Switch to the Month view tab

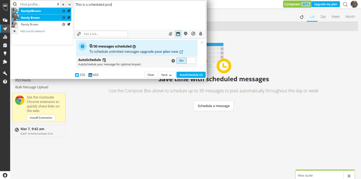(350, 17)
